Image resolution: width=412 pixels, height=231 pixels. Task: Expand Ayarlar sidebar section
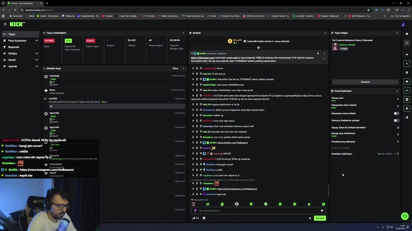21,66
